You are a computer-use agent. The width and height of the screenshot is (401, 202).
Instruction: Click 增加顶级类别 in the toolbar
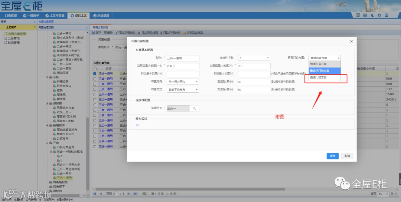click(x=125, y=33)
